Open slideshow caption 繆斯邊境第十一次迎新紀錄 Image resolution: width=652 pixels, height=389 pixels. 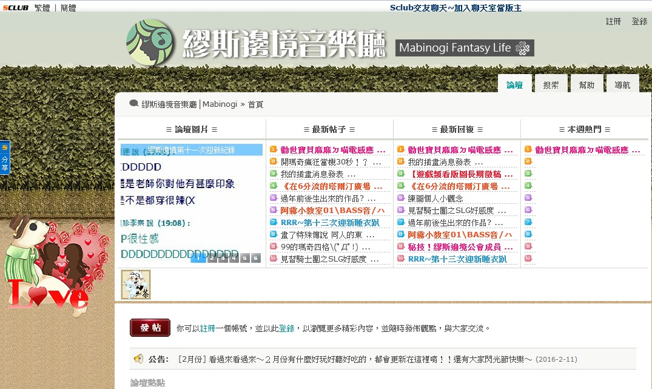(191, 150)
